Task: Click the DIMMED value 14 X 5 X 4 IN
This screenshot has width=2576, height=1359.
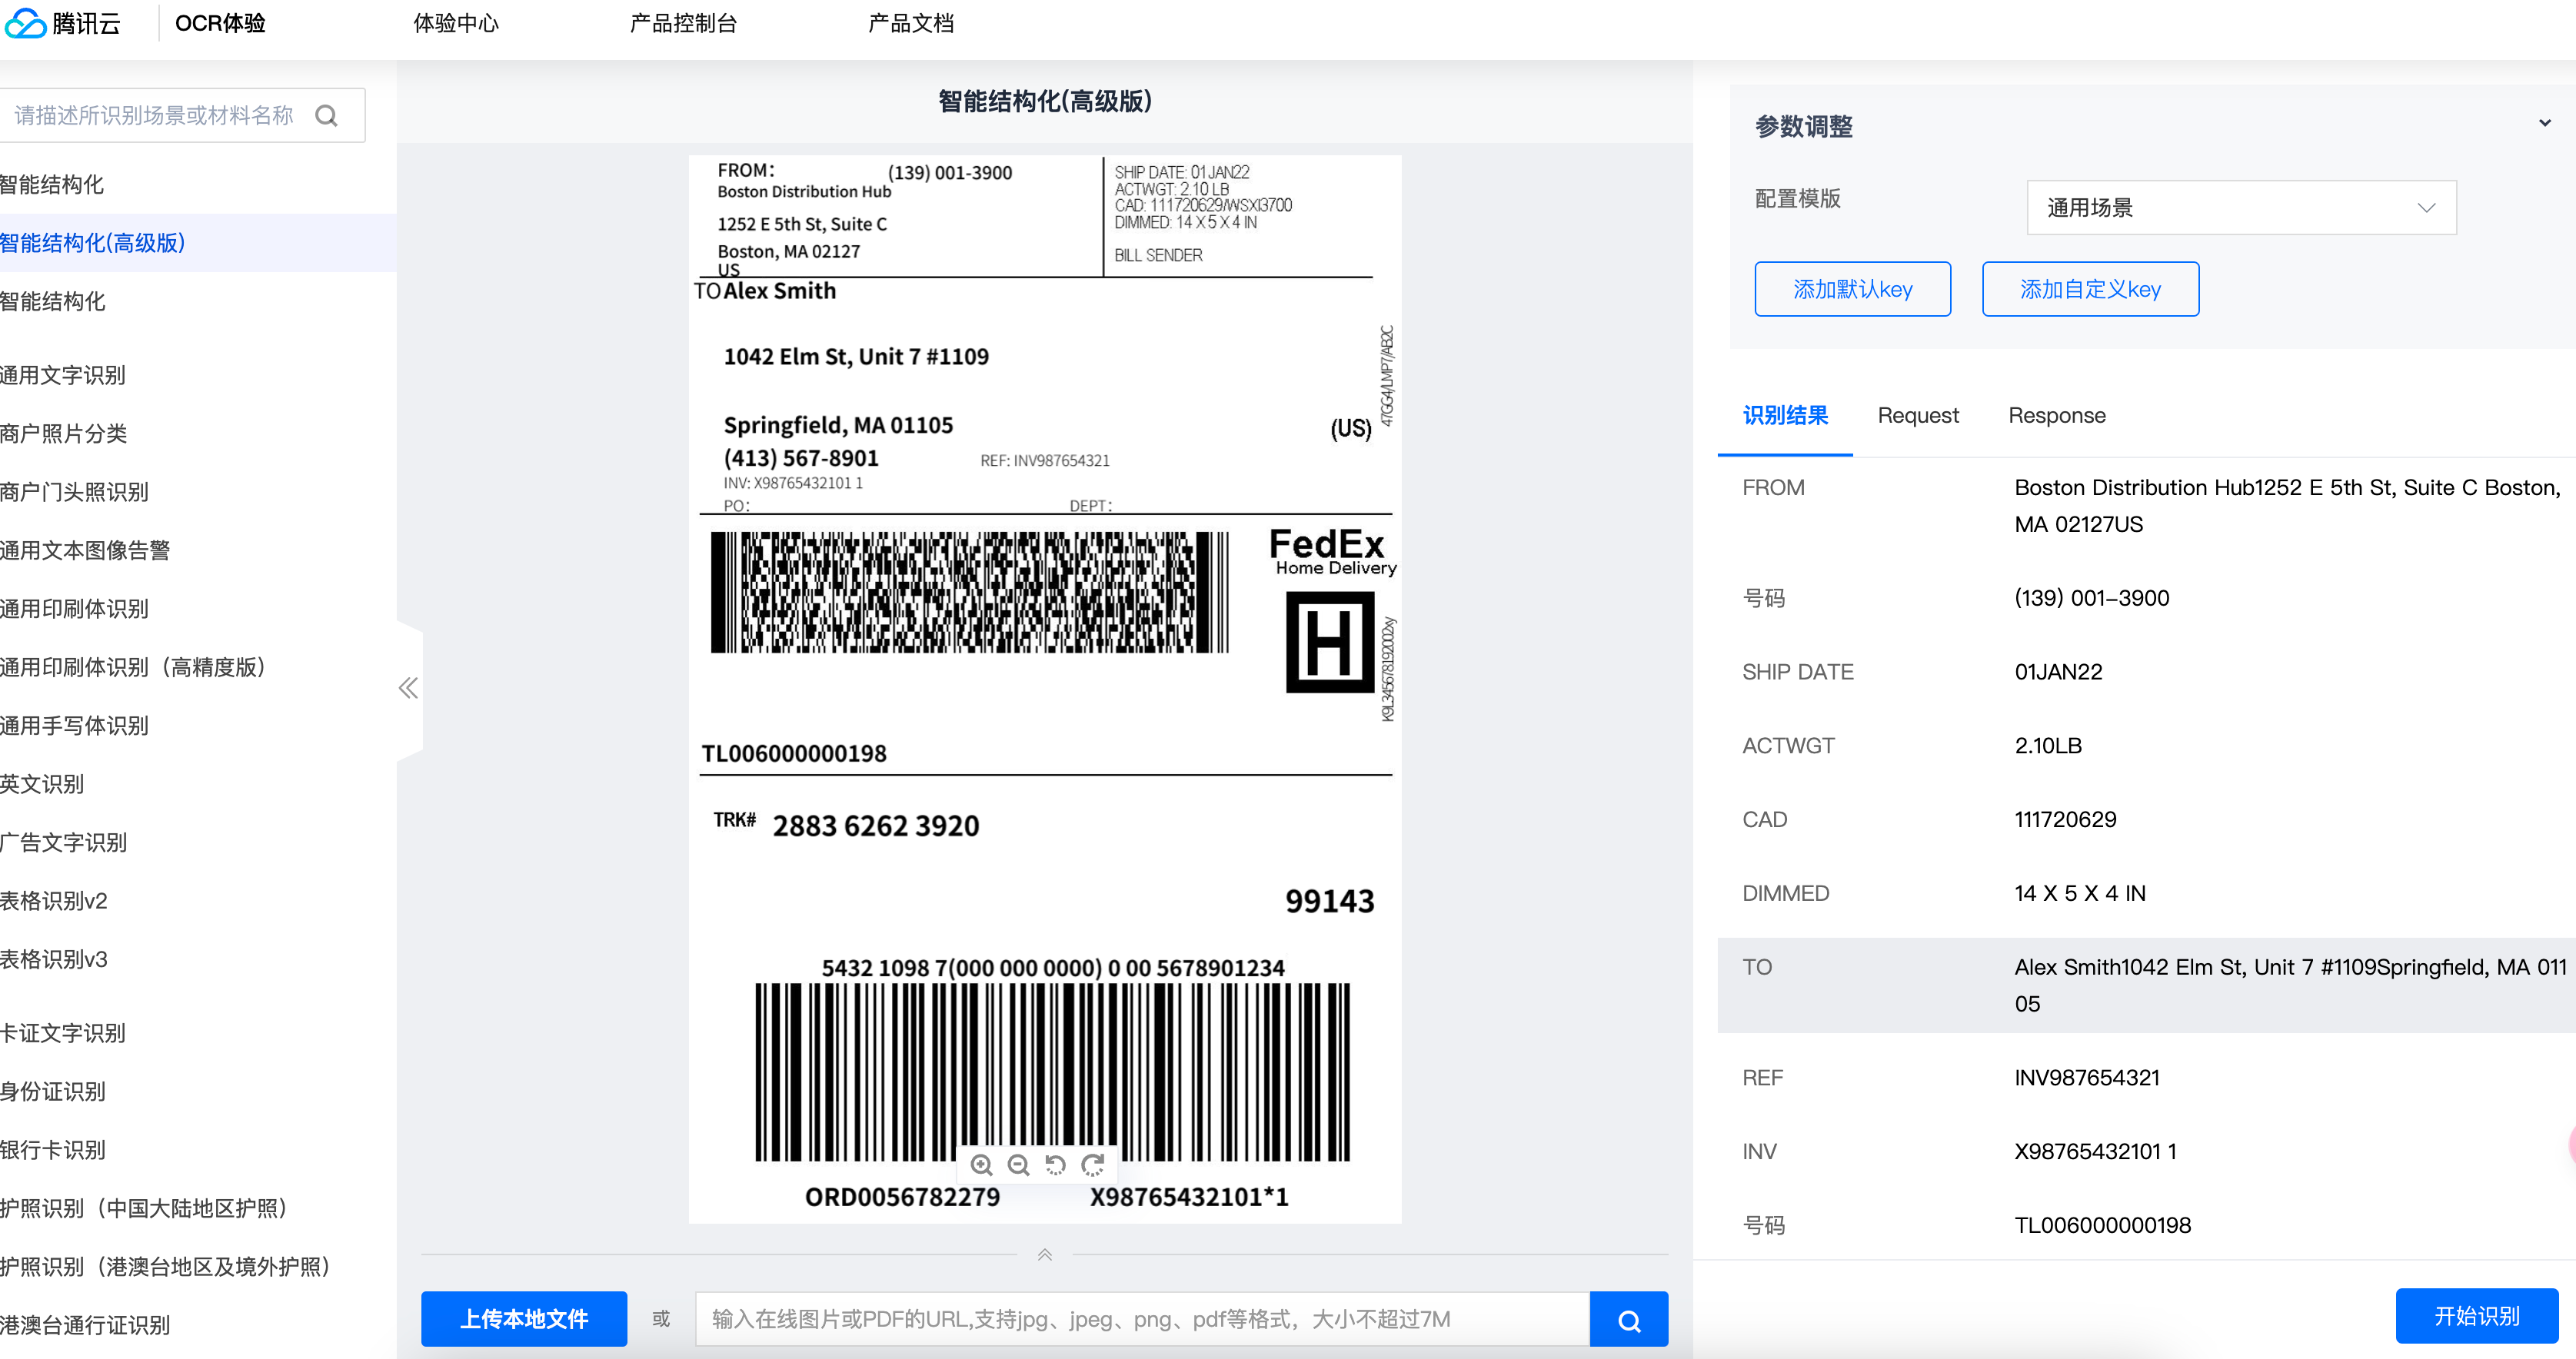Action: [x=2080, y=895]
